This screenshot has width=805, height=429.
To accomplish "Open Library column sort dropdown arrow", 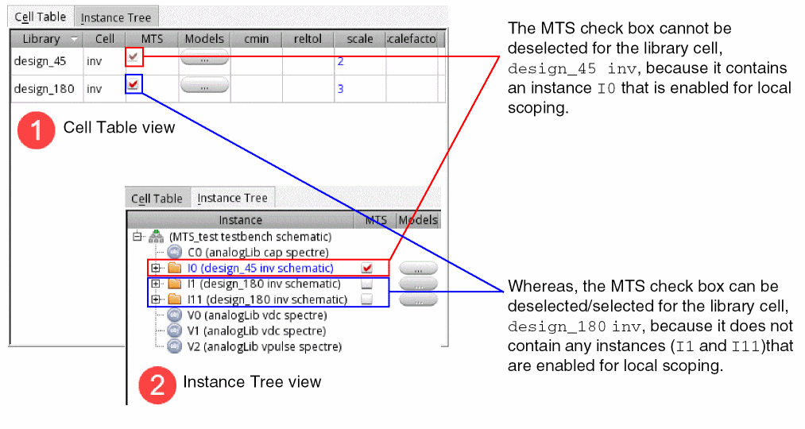I will pyautogui.click(x=75, y=39).
